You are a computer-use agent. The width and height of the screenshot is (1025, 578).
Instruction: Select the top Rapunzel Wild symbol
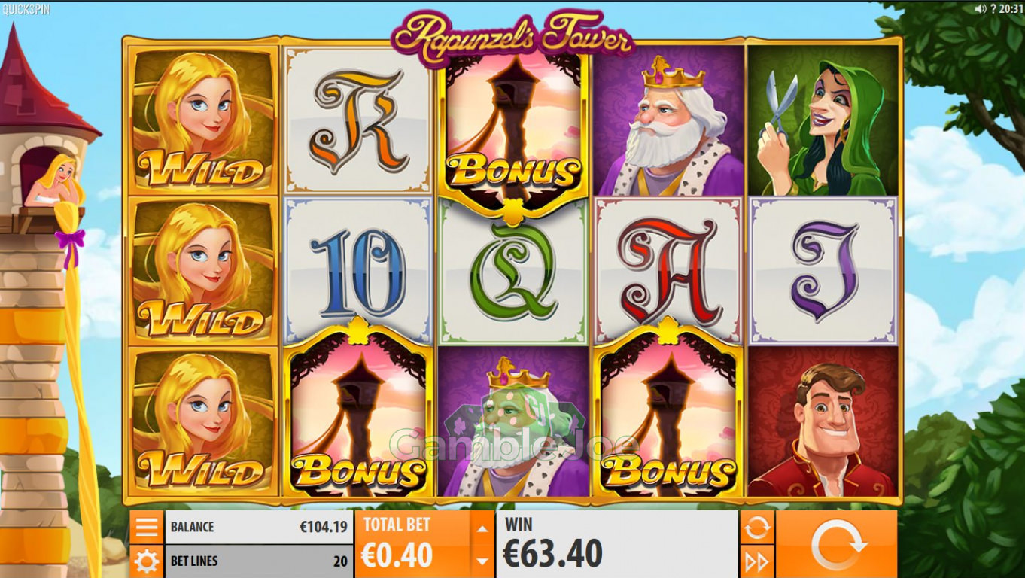click(203, 120)
